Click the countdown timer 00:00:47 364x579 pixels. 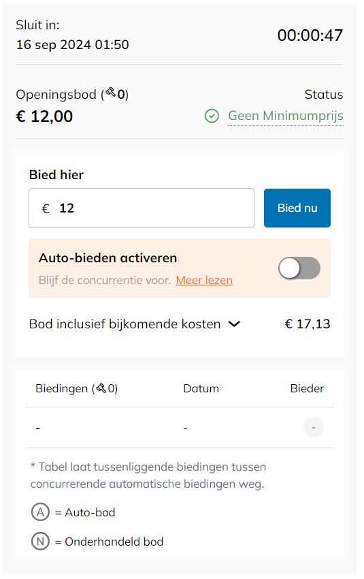(310, 35)
